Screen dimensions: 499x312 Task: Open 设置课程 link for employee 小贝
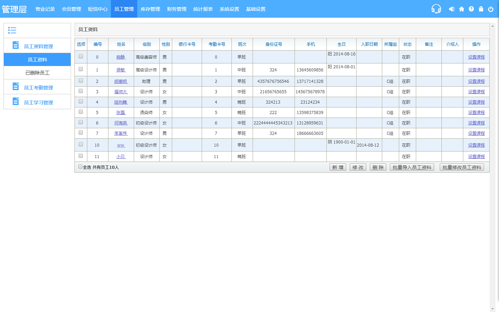(476, 157)
